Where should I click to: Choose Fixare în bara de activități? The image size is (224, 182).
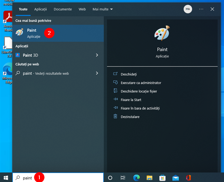click(140, 108)
